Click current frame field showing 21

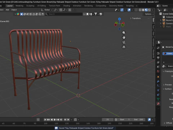(x=108, y=120)
